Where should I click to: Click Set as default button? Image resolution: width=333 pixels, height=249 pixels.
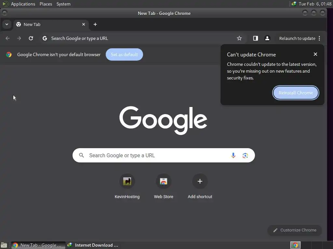coord(124,54)
